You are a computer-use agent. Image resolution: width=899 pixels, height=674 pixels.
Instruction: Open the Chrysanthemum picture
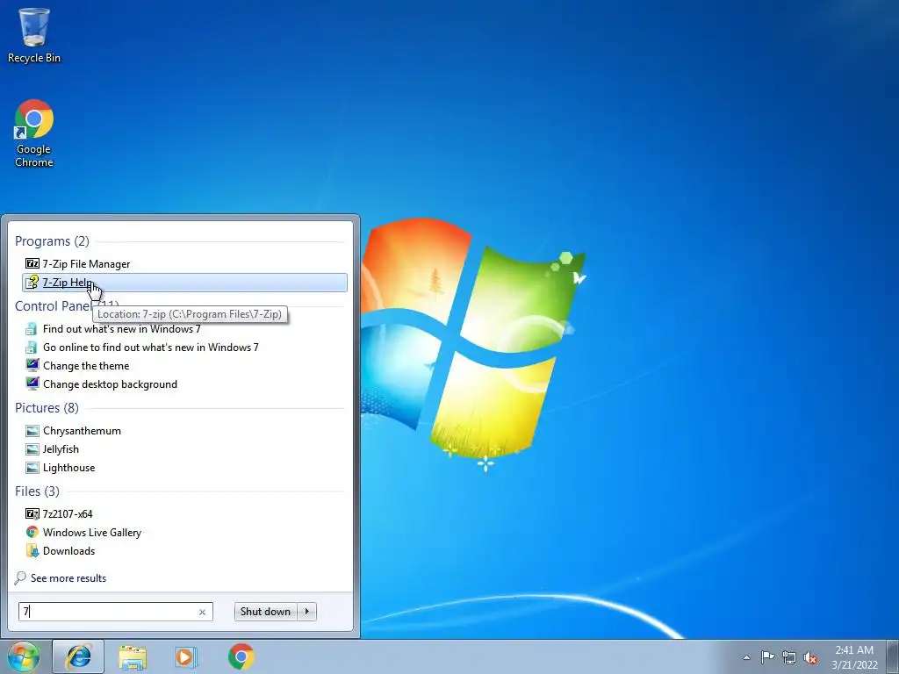tap(82, 430)
